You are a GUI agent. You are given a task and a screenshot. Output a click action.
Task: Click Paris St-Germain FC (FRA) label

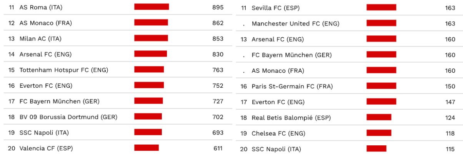(292, 86)
